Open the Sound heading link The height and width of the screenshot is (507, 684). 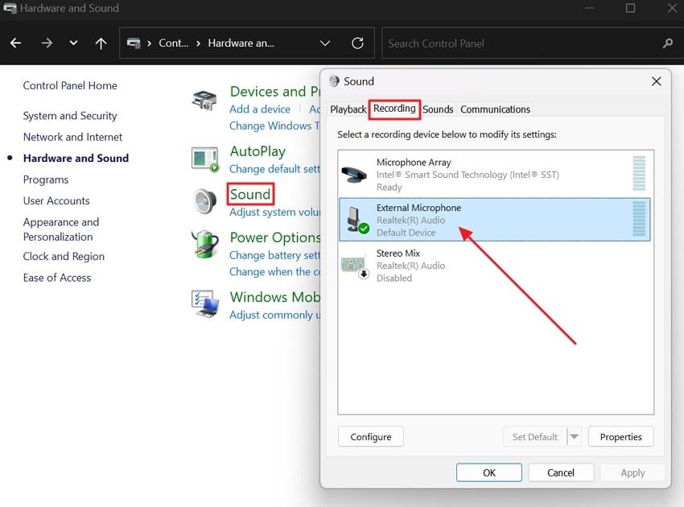[x=250, y=194]
